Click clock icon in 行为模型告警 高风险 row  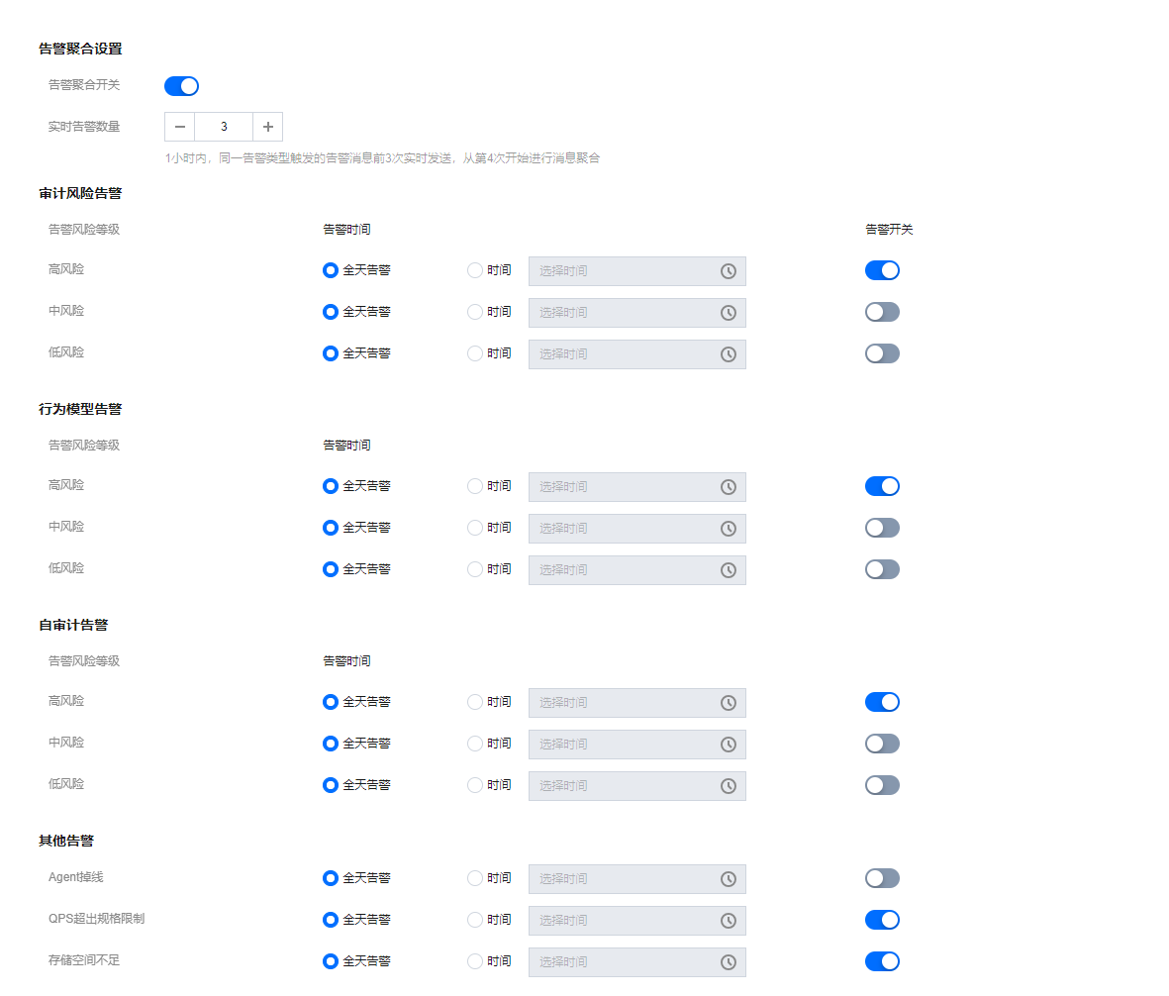tap(728, 487)
